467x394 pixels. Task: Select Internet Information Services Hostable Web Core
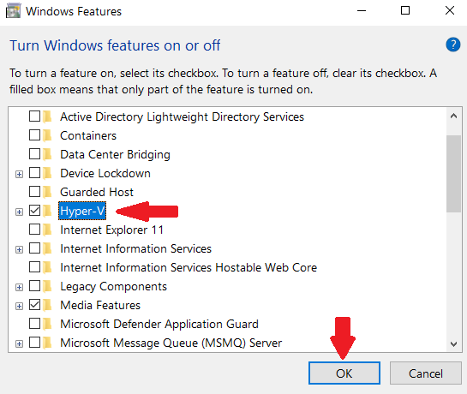189,267
